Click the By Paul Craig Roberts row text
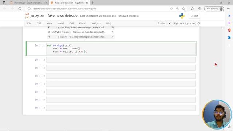Viewport: 233px width, 131px height. point(81,27)
